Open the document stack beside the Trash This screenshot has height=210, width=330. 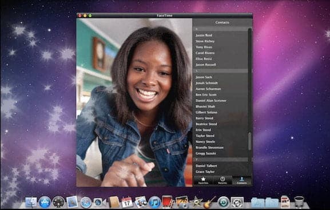[x=285, y=202]
